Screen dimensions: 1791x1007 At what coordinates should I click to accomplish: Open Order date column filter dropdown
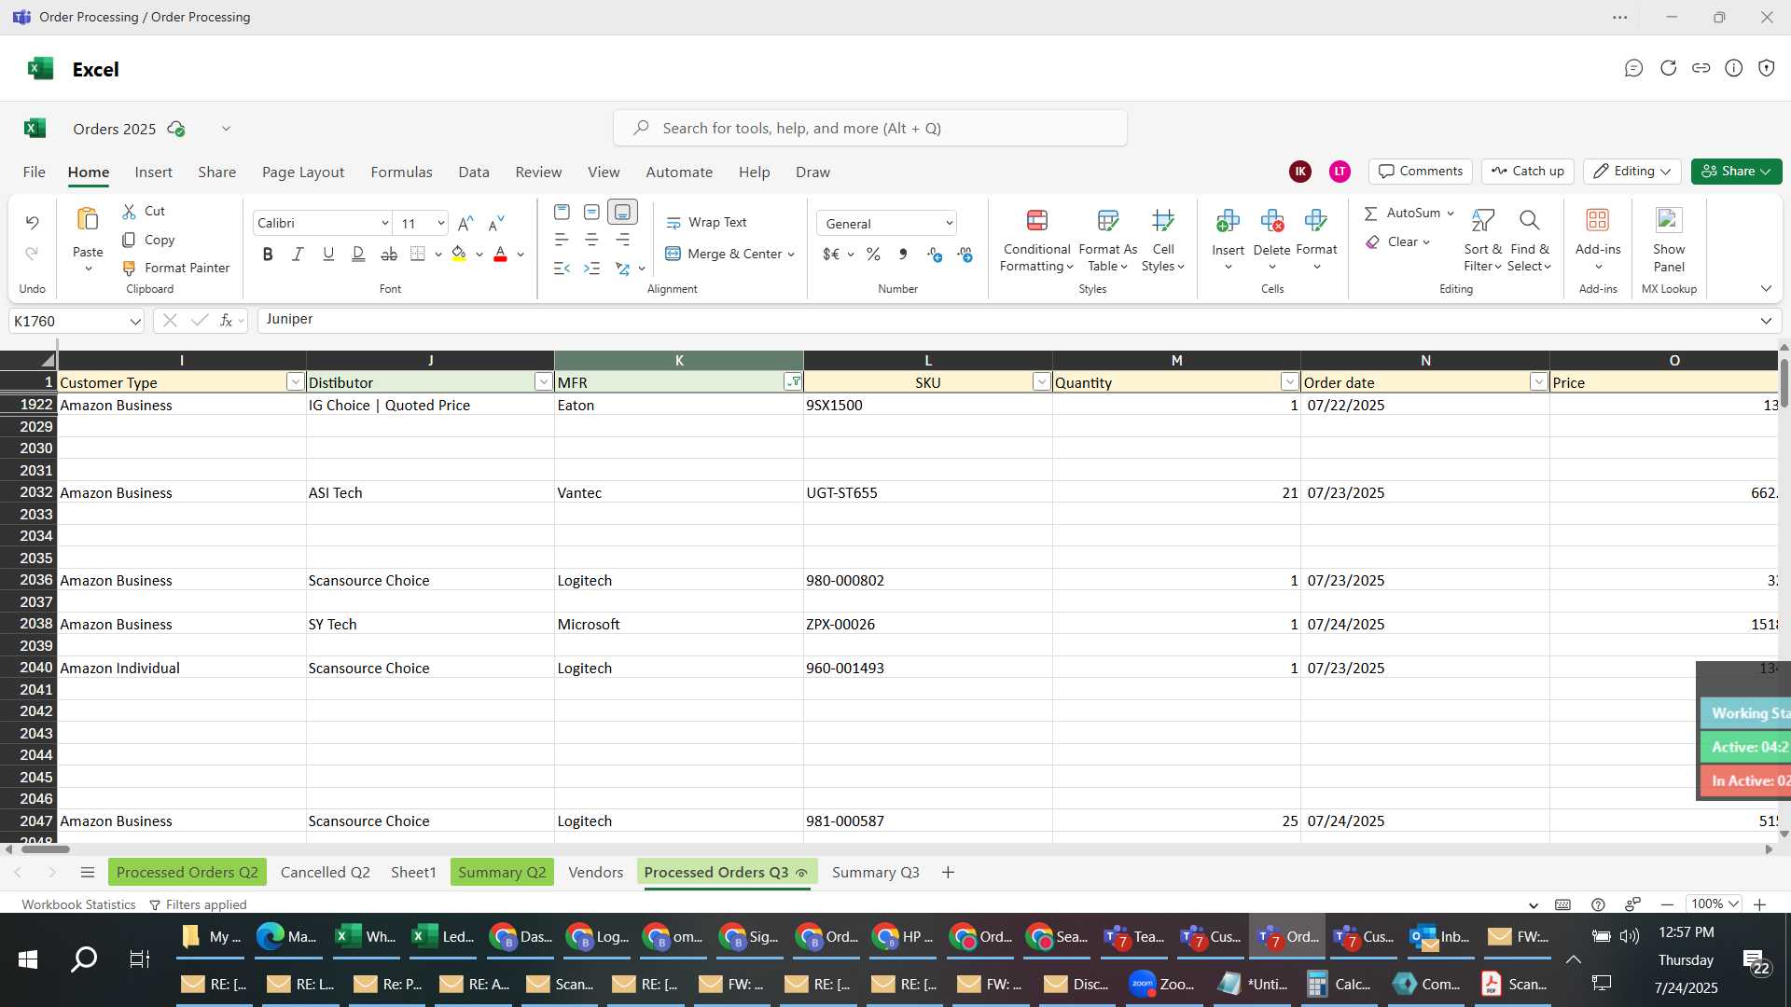pyautogui.click(x=1538, y=381)
